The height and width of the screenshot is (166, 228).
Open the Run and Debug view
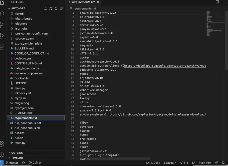coord(2,36)
